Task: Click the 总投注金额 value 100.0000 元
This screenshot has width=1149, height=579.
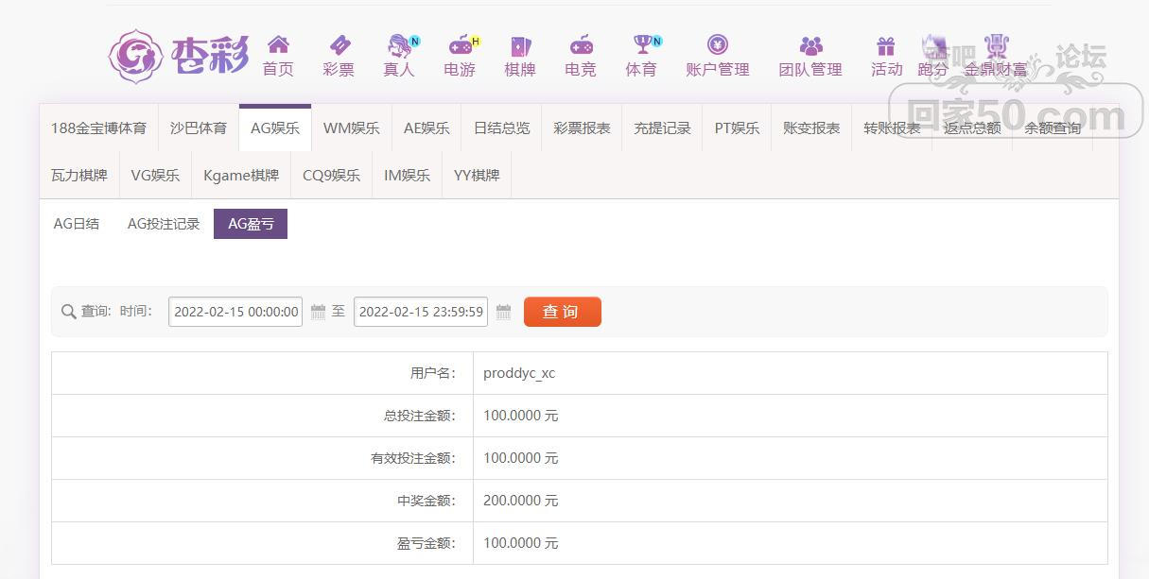Action: tap(521, 416)
